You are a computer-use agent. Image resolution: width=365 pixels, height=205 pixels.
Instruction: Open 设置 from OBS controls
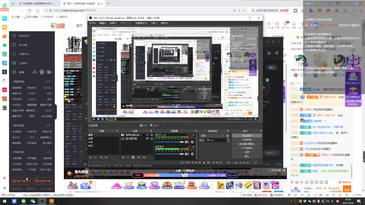(x=247, y=152)
